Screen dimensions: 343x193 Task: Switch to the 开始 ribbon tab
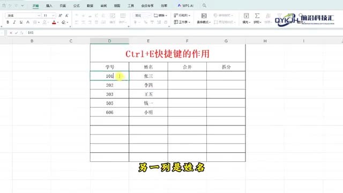[x=36, y=6]
